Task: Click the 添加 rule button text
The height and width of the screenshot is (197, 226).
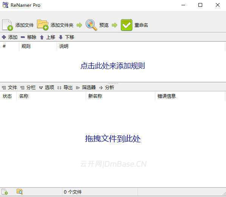Action: pyautogui.click(x=13, y=37)
